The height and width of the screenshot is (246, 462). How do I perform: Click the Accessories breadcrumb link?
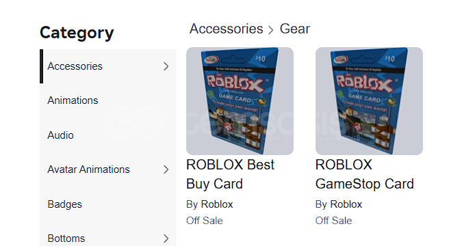pyautogui.click(x=227, y=29)
